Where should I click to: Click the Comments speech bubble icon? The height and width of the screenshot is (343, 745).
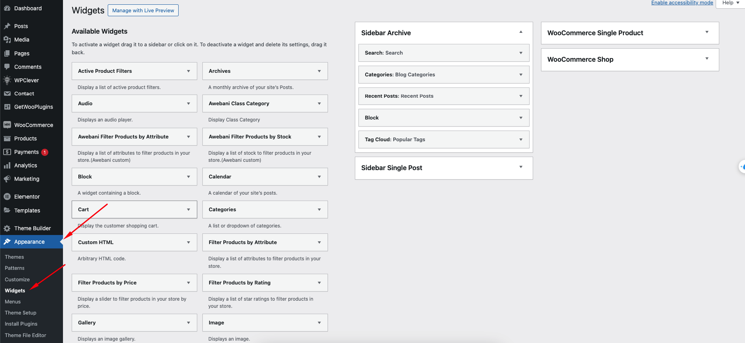coord(7,67)
